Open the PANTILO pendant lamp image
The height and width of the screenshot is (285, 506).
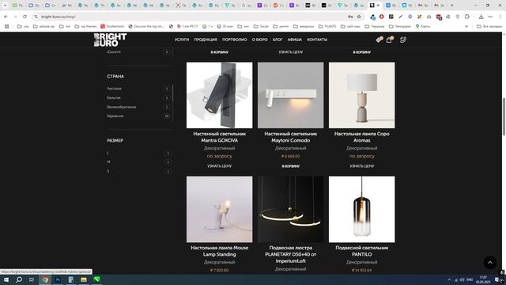point(362,209)
